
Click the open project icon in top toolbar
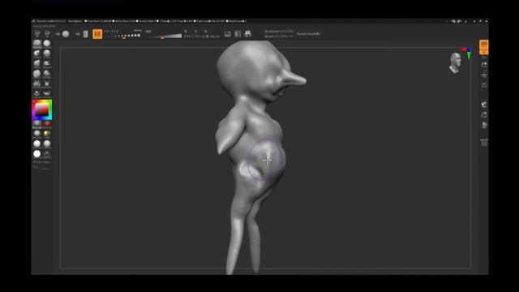pyautogui.click(x=37, y=33)
